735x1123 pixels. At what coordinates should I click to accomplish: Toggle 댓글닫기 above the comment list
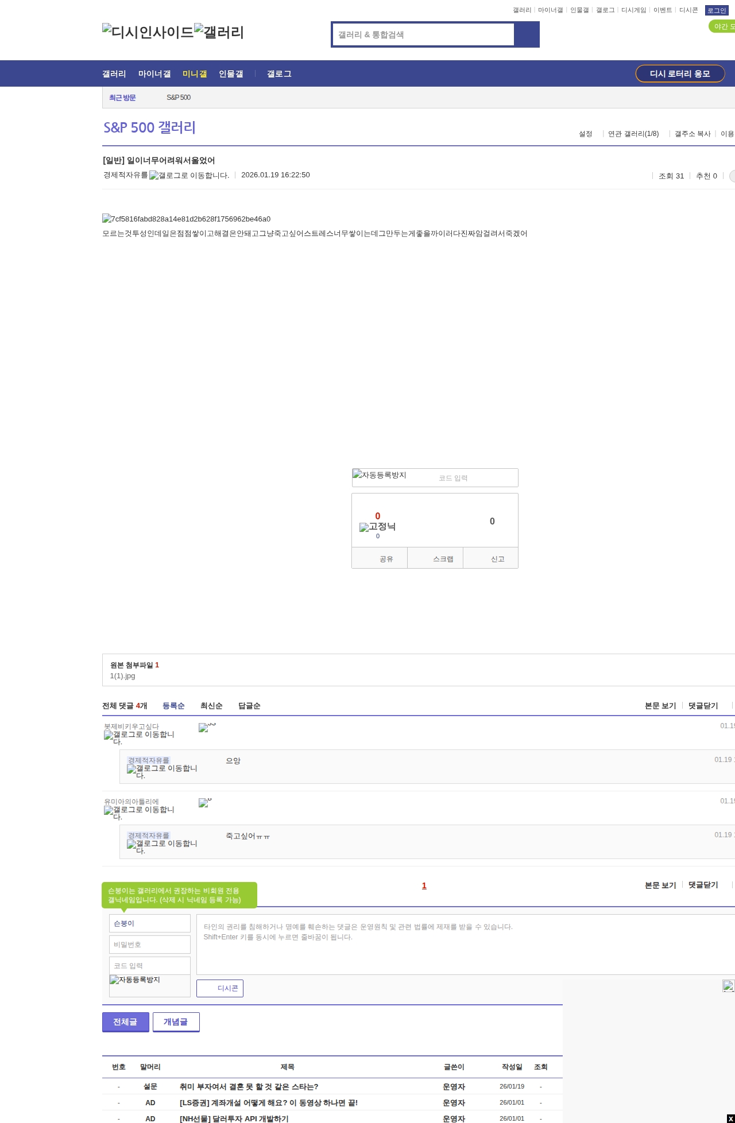(x=703, y=706)
